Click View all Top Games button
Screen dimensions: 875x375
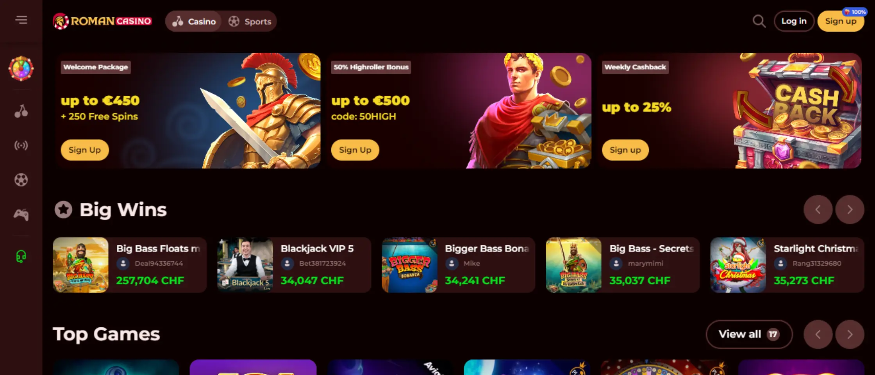coord(749,334)
